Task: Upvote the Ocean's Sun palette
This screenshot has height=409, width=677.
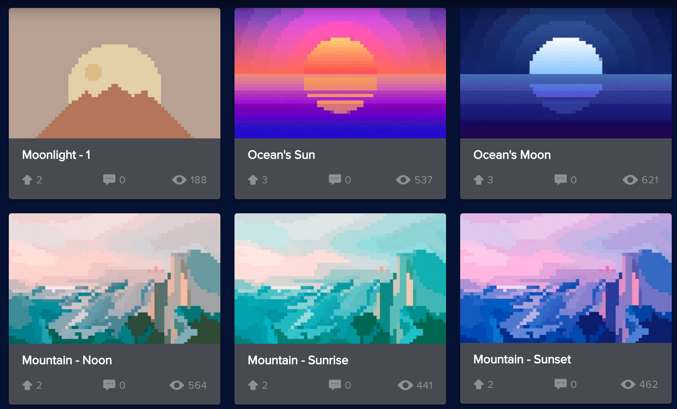Action: click(x=253, y=180)
